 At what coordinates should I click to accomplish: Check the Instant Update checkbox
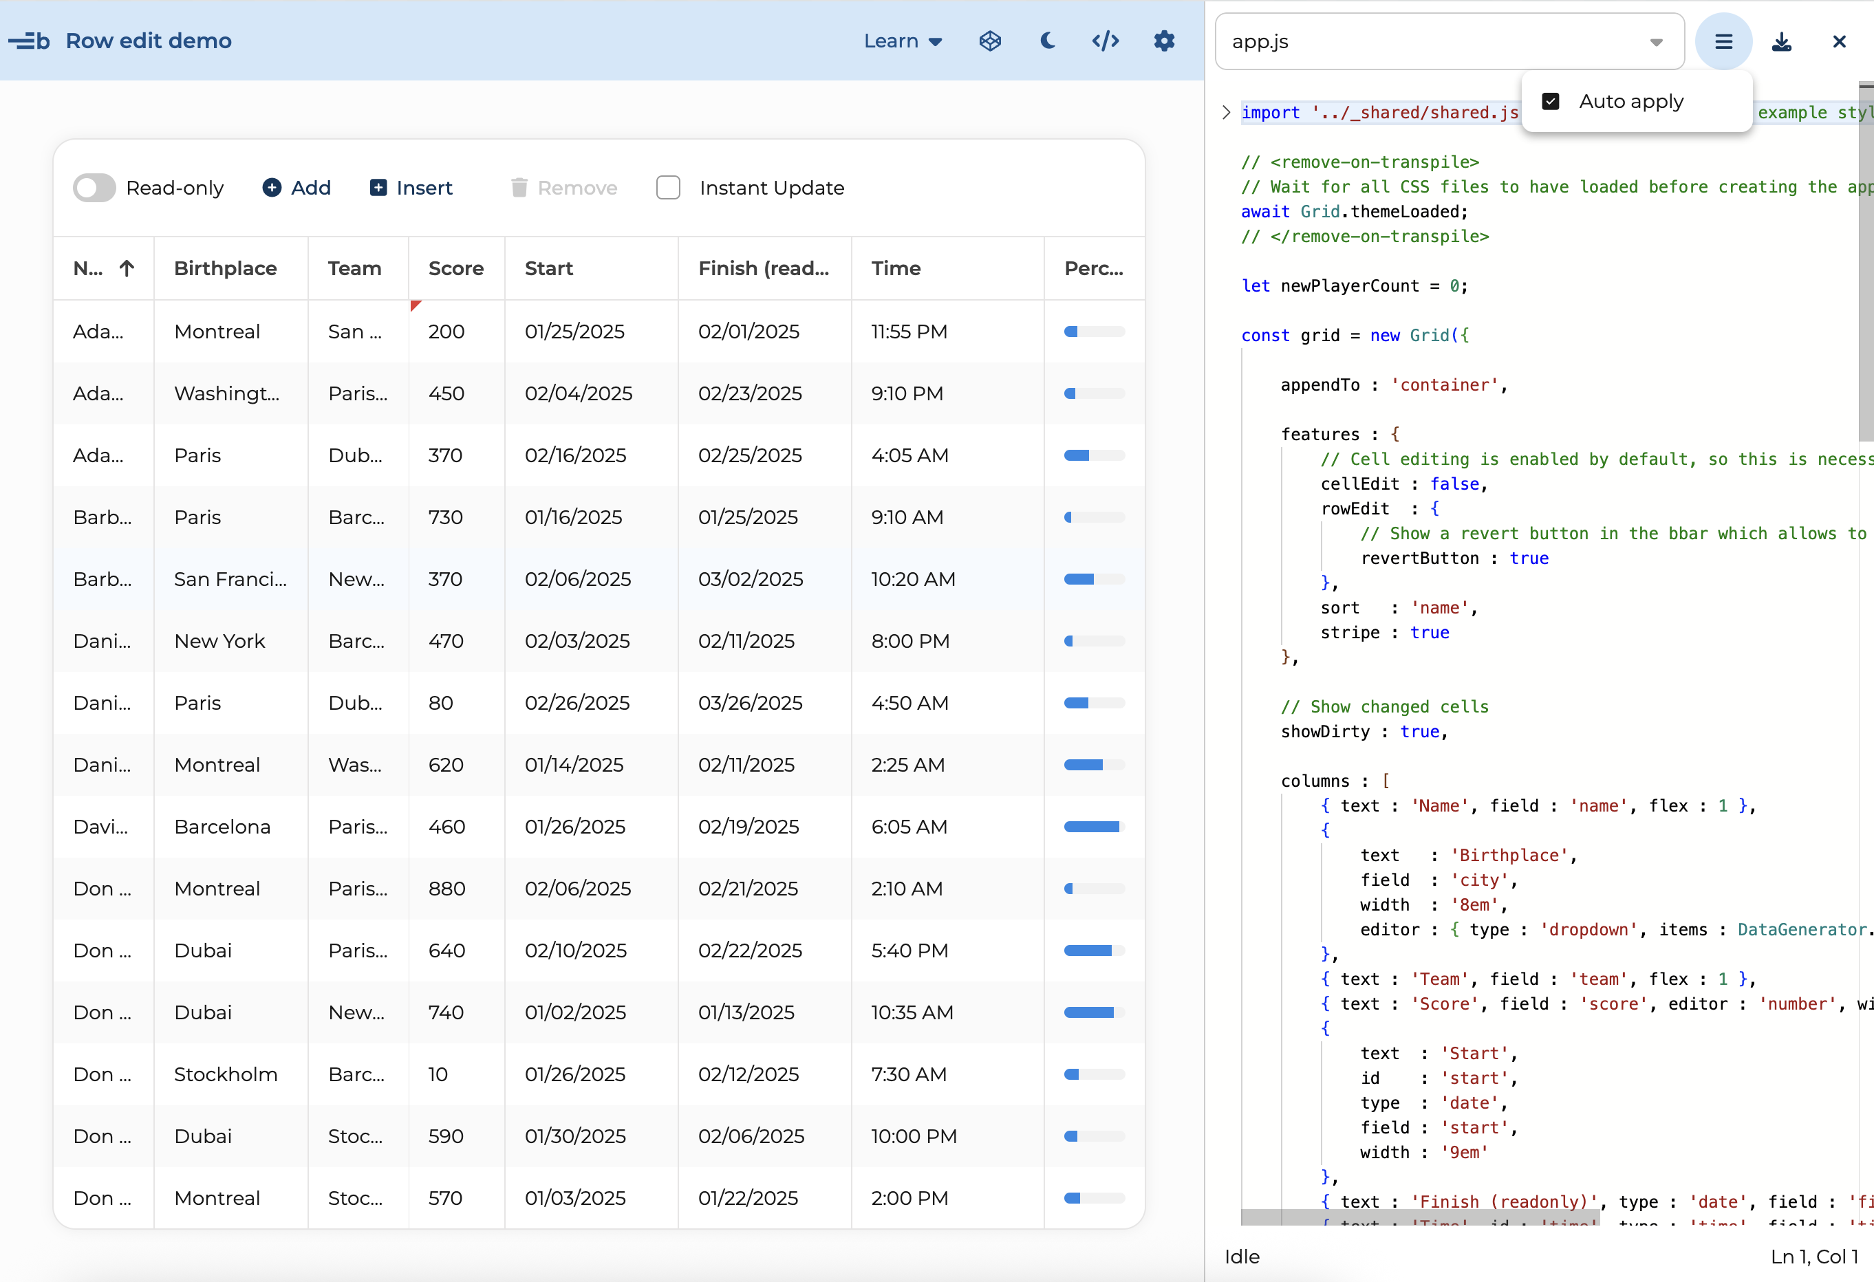(668, 188)
